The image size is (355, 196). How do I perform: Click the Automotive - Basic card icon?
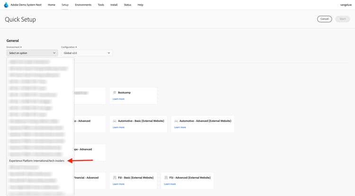coord(115,121)
